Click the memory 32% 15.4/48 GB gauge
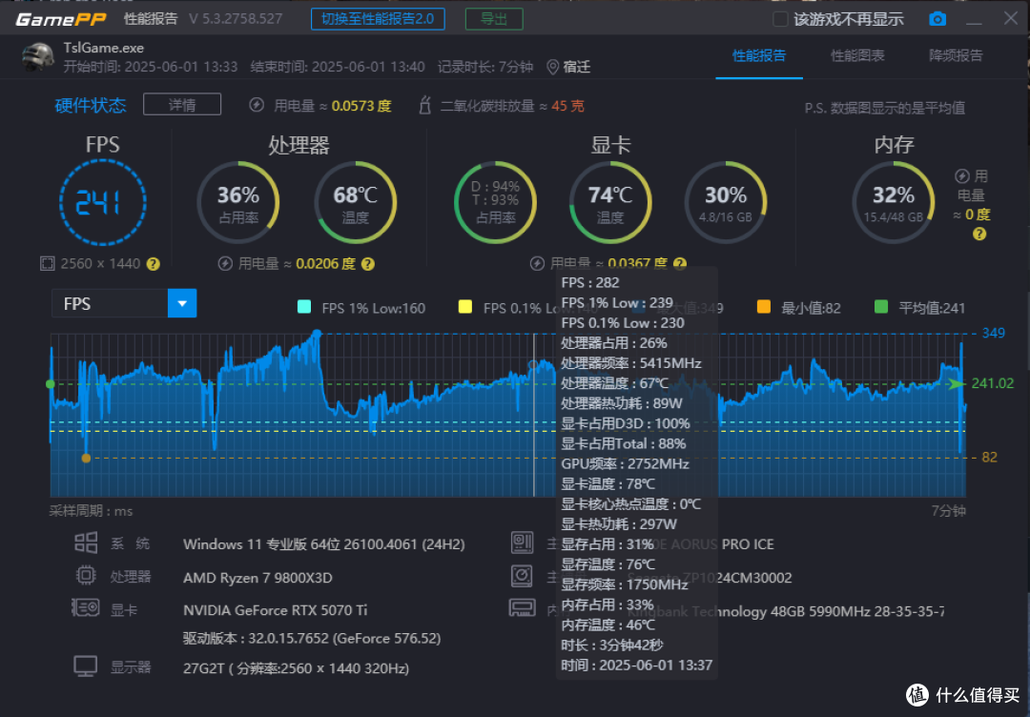 click(x=894, y=202)
